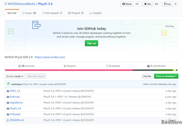The height and width of the screenshot is (125, 183).
Task: Open the PhysX_3.4 folder
Action: click(x=16, y=109)
